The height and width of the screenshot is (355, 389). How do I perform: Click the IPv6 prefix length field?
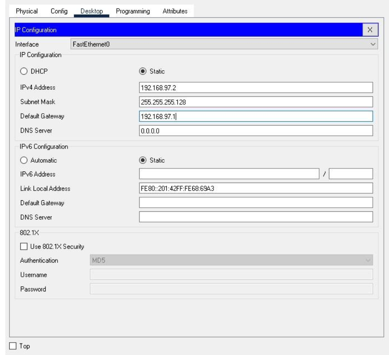[351, 174]
